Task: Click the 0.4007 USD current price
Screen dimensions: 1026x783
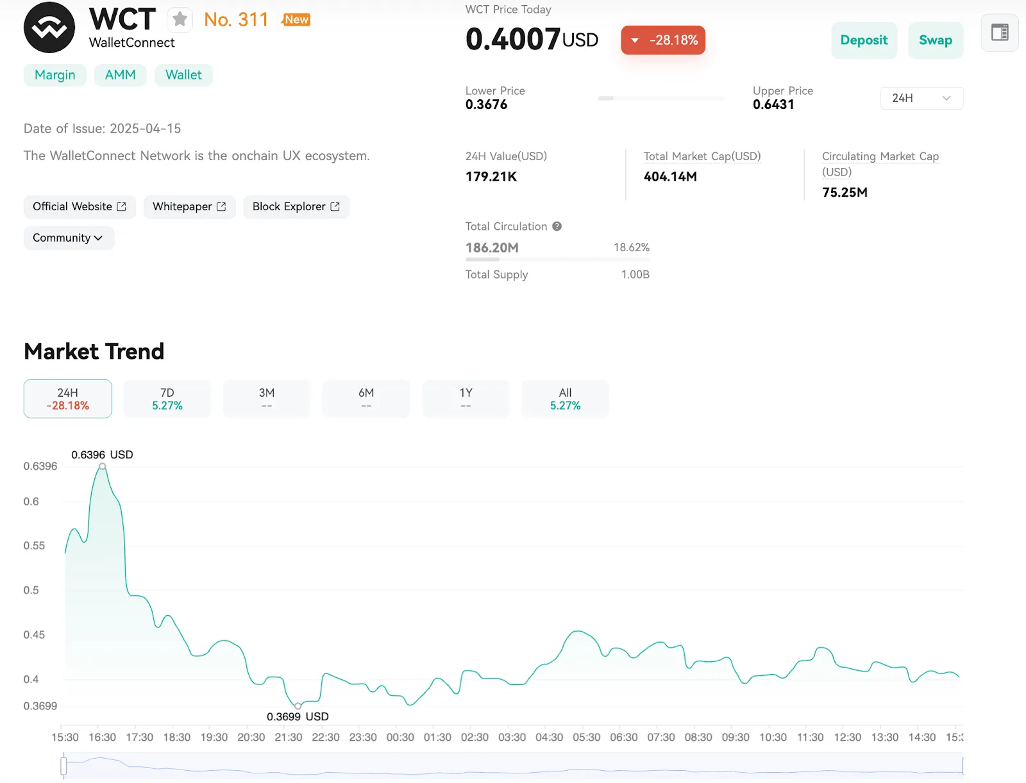Action: click(532, 39)
